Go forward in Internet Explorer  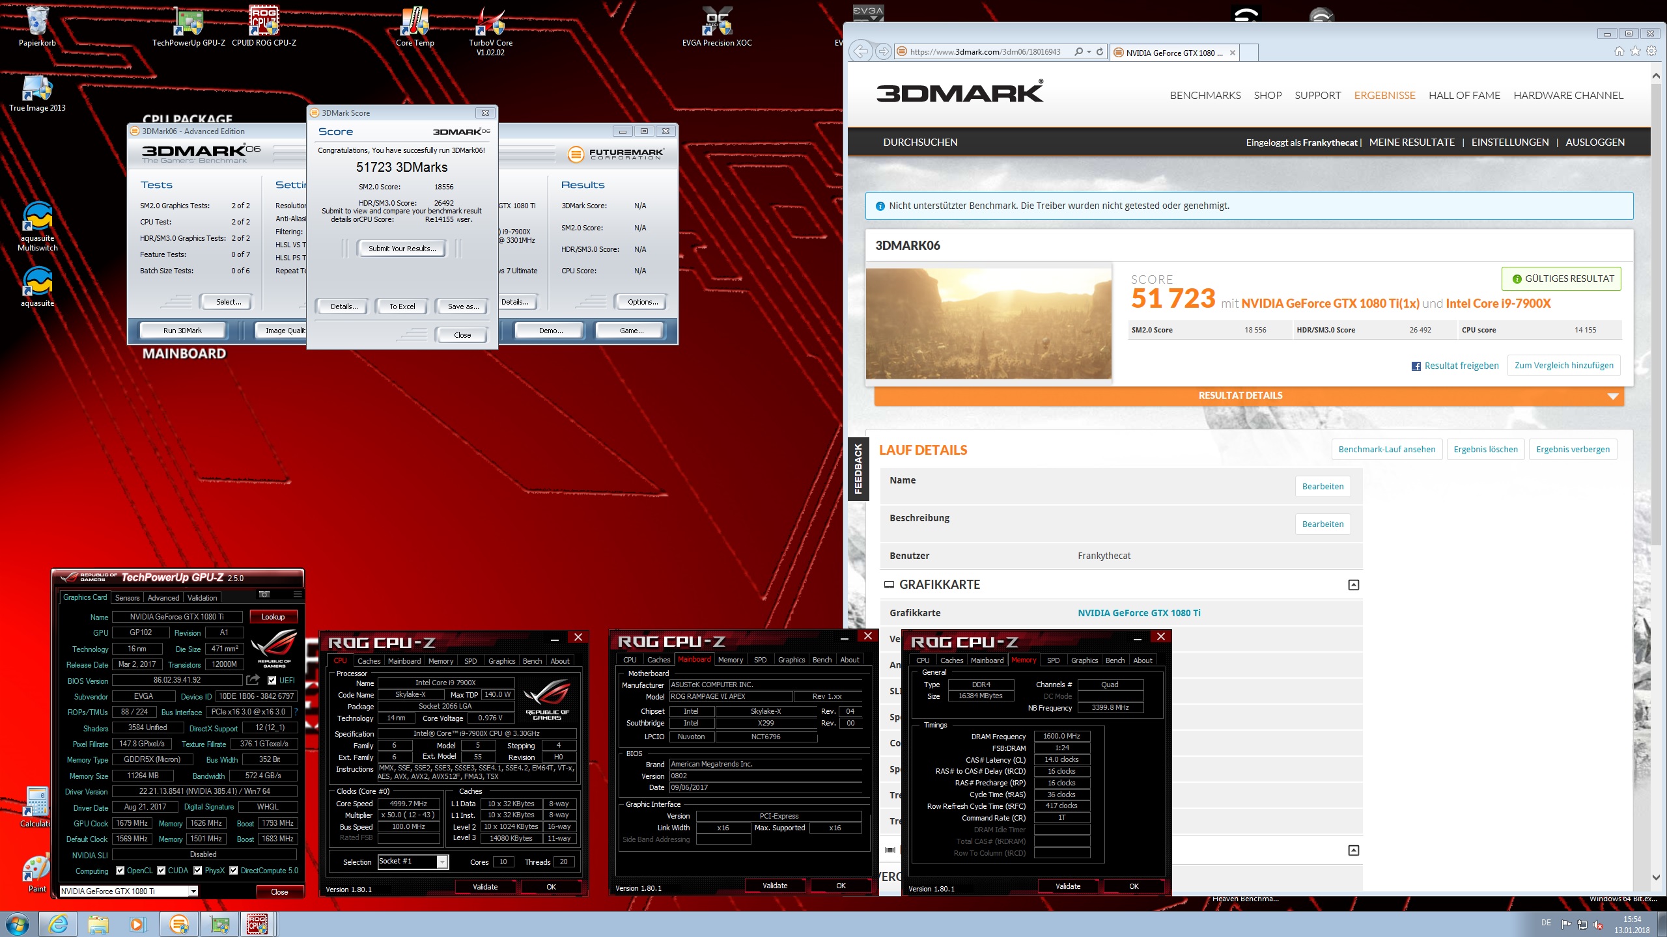pyautogui.click(x=883, y=51)
